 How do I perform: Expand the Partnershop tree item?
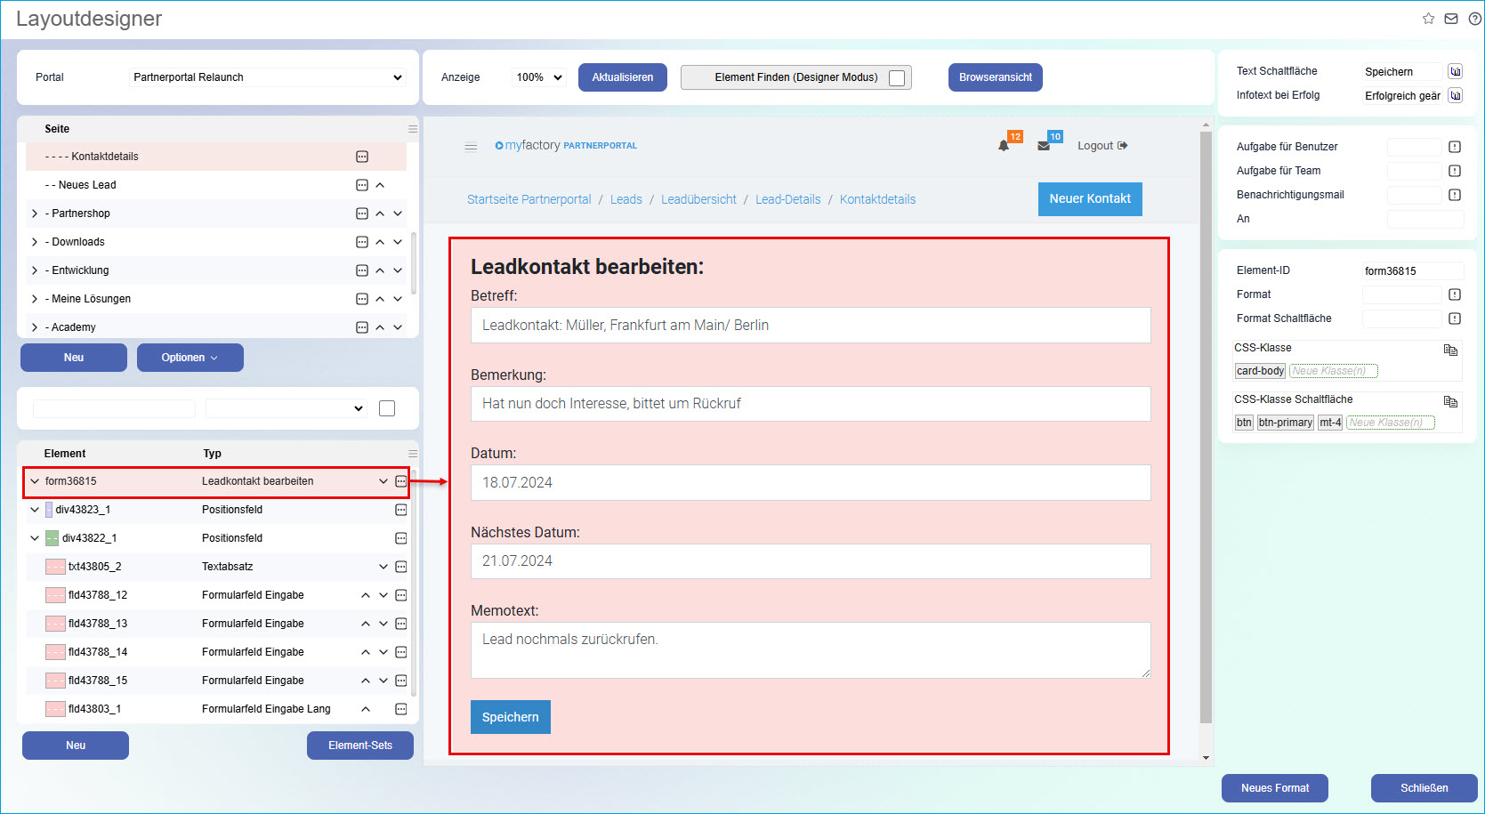(34, 214)
